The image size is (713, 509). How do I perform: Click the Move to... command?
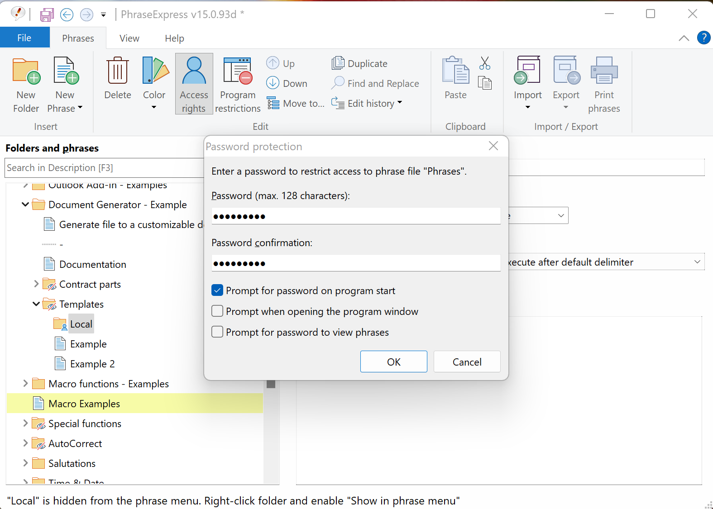point(296,104)
